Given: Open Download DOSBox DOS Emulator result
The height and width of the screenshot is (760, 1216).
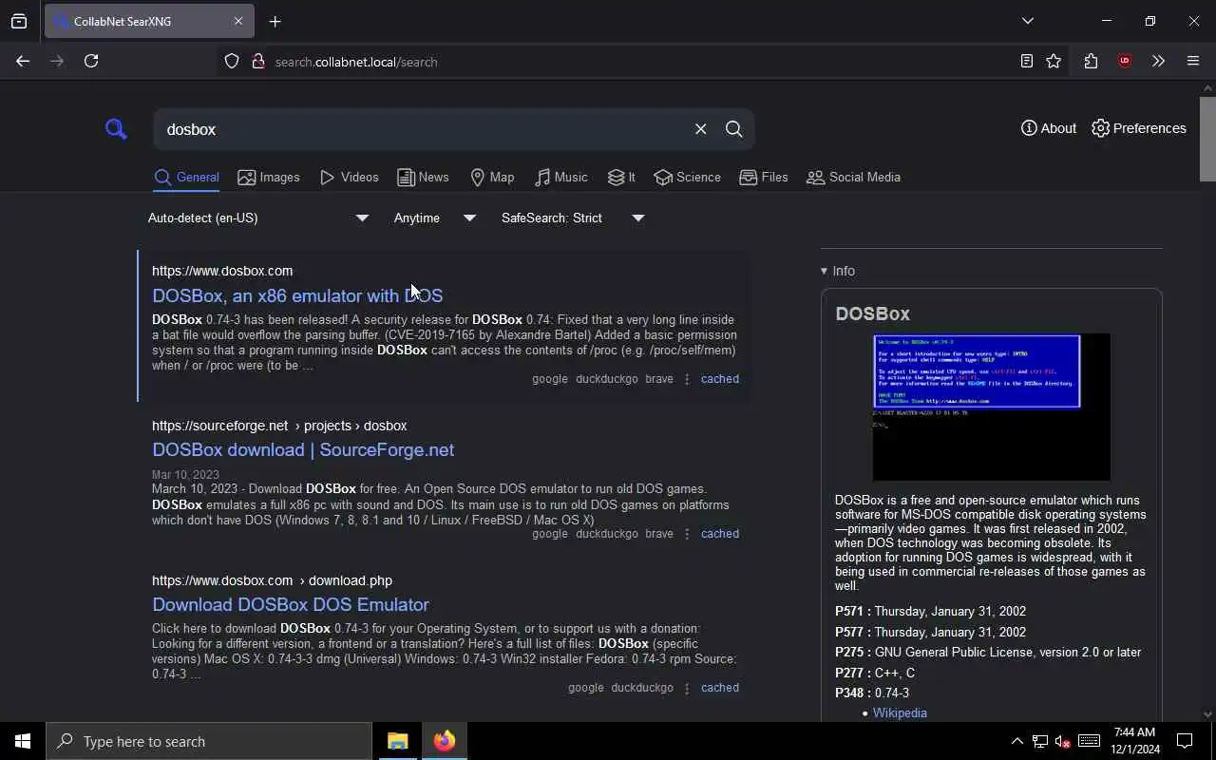Looking at the screenshot, I should (x=291, y=605).
